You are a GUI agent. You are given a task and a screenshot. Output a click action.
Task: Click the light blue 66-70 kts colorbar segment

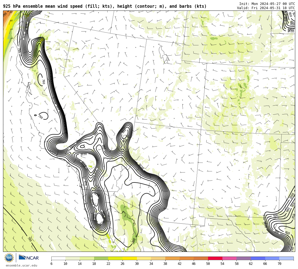coord(272,258)
